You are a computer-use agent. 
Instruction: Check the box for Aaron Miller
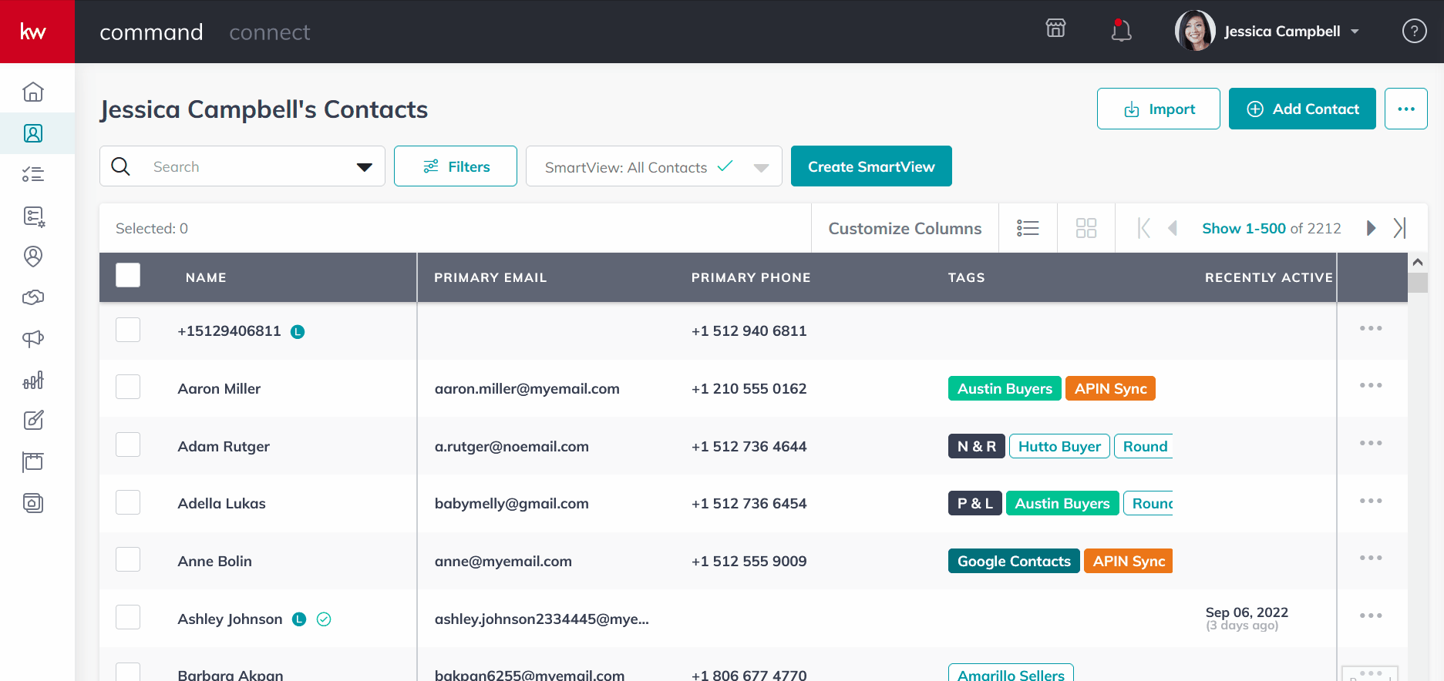point(128,387)
